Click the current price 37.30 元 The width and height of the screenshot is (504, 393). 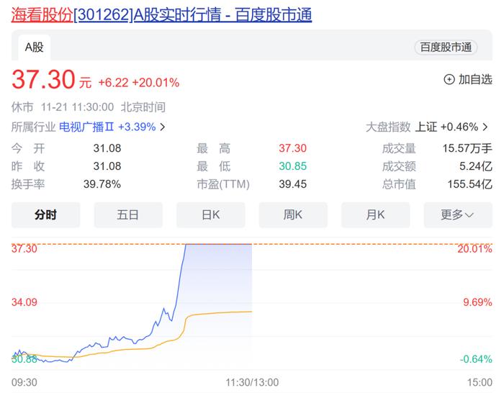click(51, 80)
